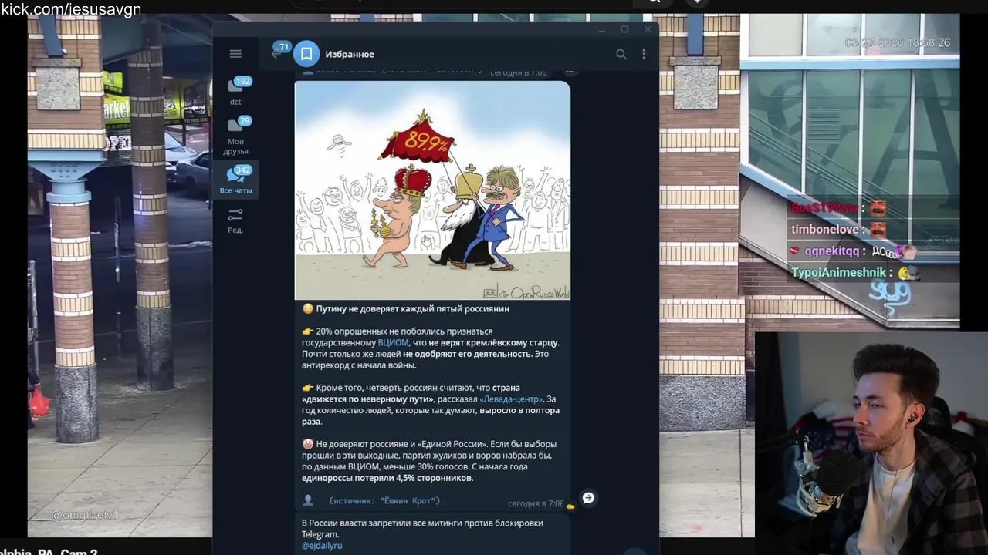Open search in the Избранное chat
988x555 pixels.
point(621,54)
